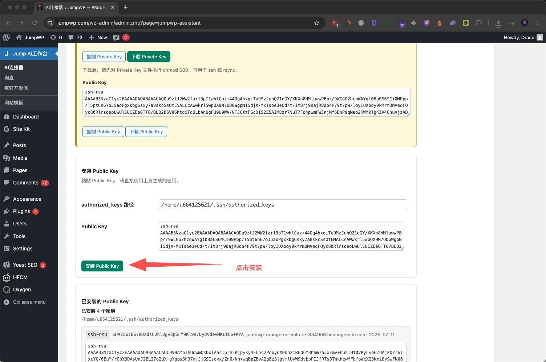Open the 网站模板 menu item
The height and width of the screenshot is (362, 546).
[14, 103]
